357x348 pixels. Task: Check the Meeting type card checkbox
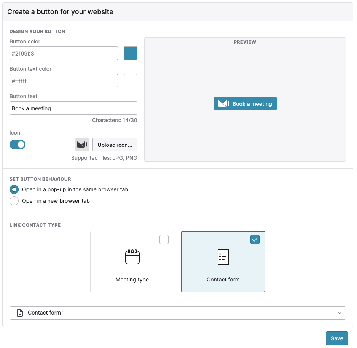164,240
